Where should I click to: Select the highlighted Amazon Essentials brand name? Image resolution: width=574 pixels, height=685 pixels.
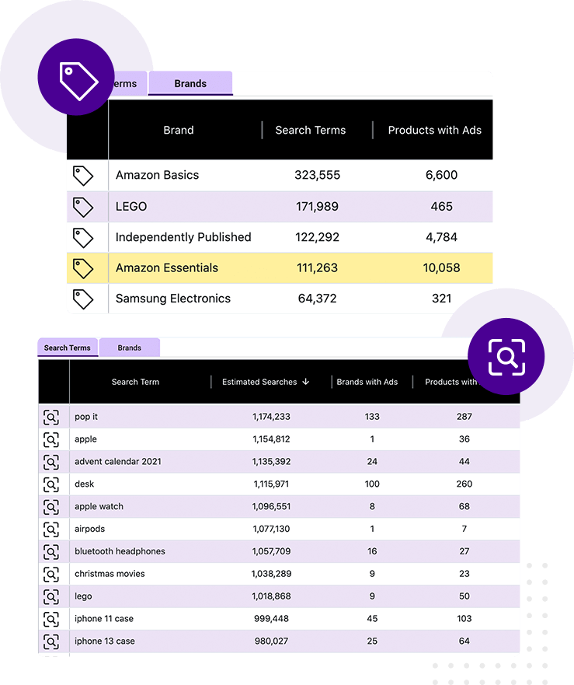[x=167, y=267]
